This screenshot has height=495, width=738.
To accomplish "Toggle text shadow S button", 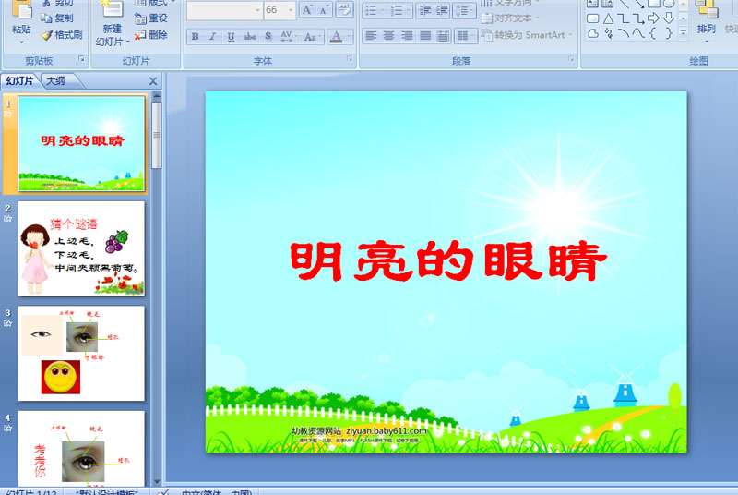I will click(x=268, y=36).
